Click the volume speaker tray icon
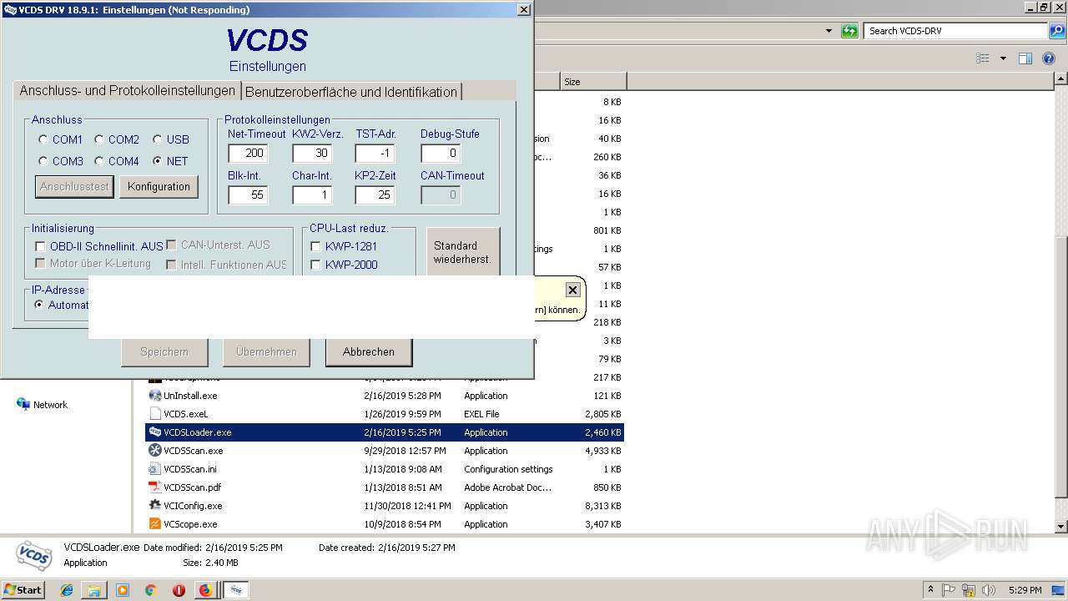The image size is (1068, 601). pos(988,590)
